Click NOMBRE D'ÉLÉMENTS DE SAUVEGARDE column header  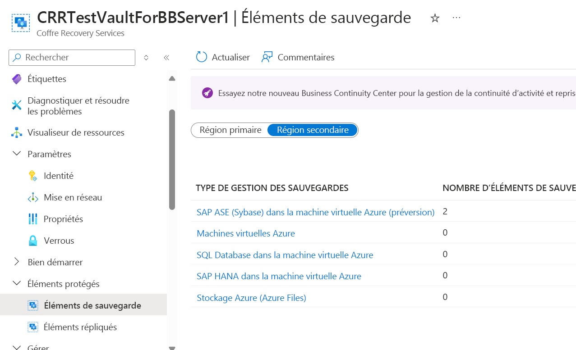[x=509, y=188]
